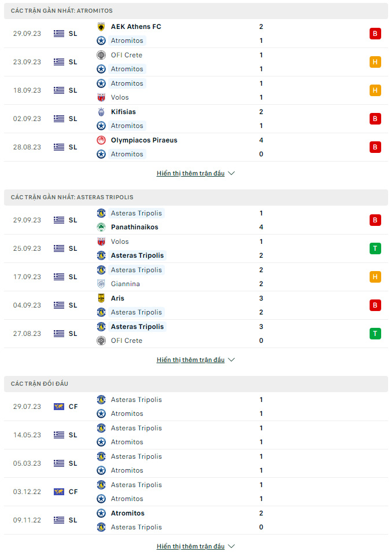This screenshot has height=552, width=391.
Task: Click the orange H badge for the Giannina match
Action: pyautogui.click(x=375, y=277)
